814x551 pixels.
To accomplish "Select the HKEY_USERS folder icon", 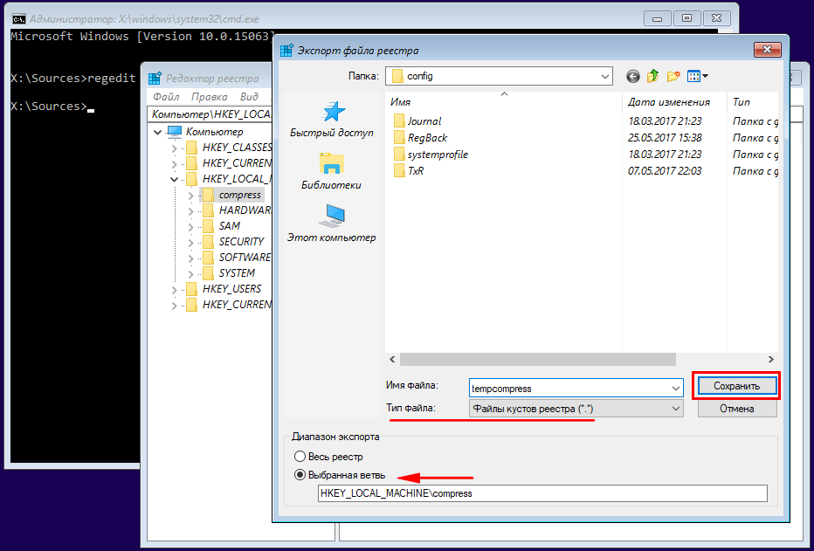I will click(x=191, y=289).
